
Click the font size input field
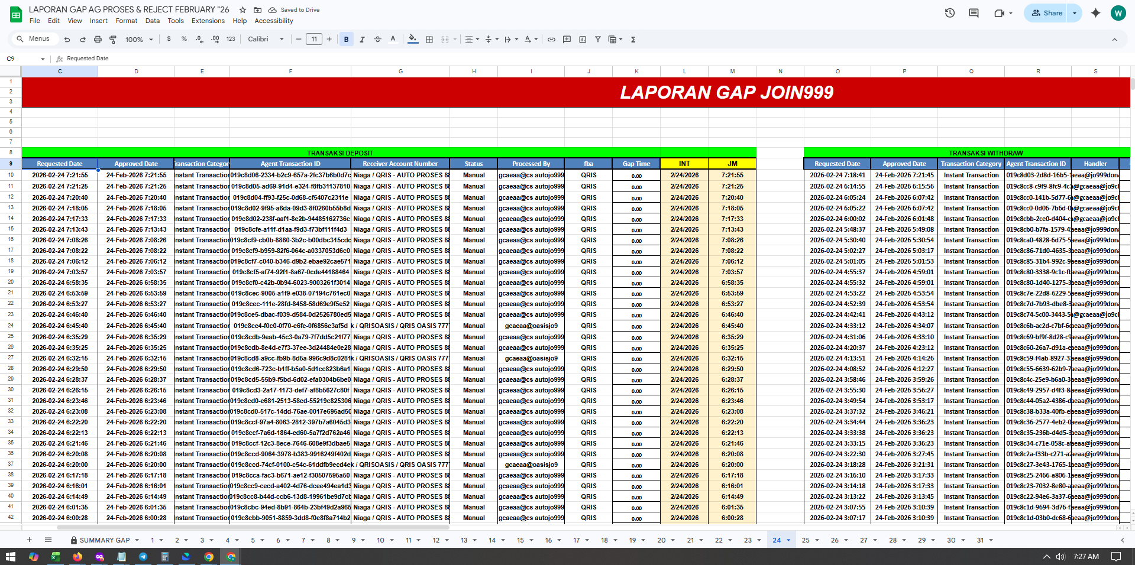click(x=314, y=40)
